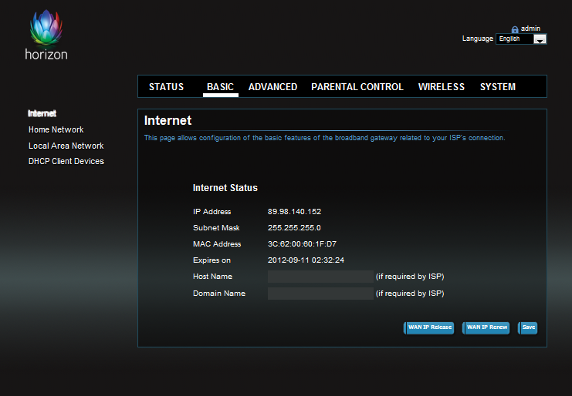The width and height of the screenshot is (572, 396).
Task: Click the WAN IP Renew button
Action: 486,327
